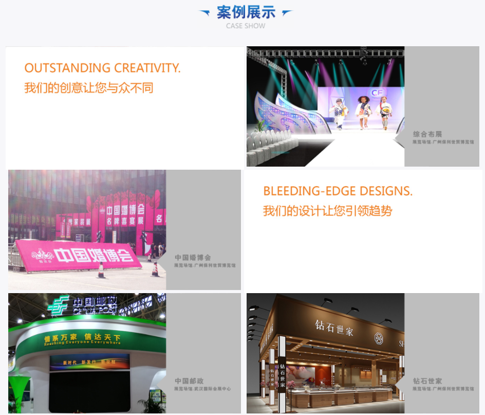The height and width of the screenshot is (415, 485).
Task: Click the BLEEDING-EDGE DESIGNS. headline
Action: click(x=338, y=191)
